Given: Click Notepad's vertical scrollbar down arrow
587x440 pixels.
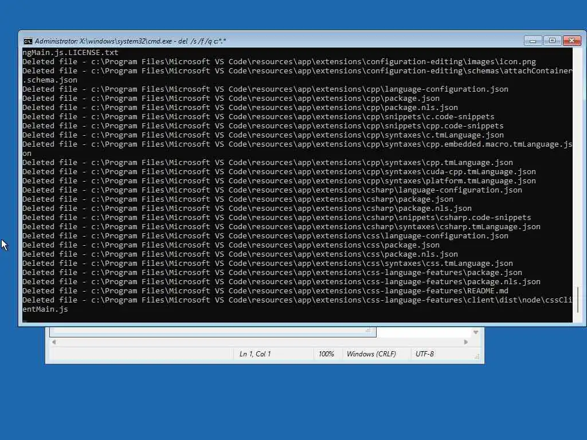Looking at the screenshot, I should click(x=476, y=332).
